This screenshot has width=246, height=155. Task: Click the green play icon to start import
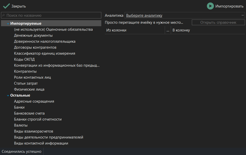[211, 6]
